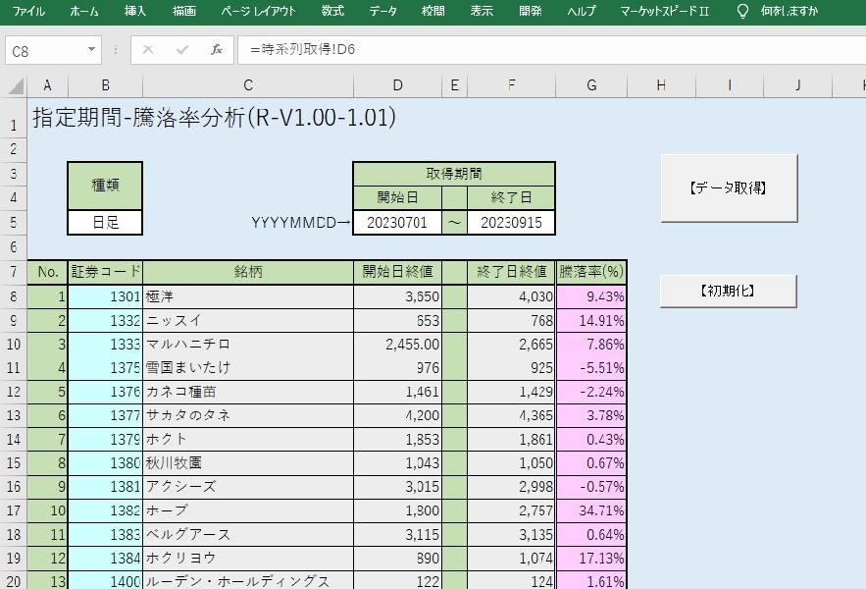Image resolution: width=866 pixels, height=589 pixels.
Task: Select start date cell 20230701
Action: click(397, 222)
